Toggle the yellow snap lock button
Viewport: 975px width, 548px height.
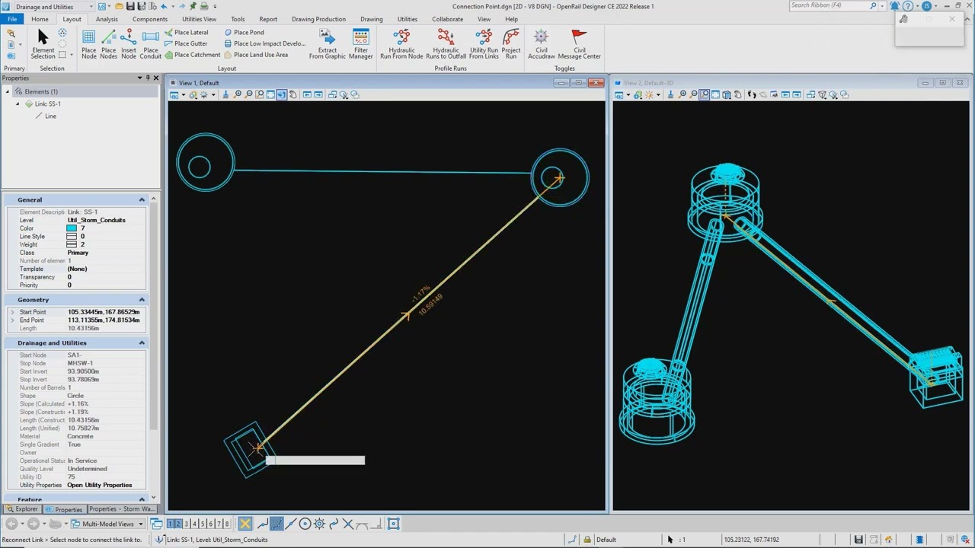click(x=245, y=524)
